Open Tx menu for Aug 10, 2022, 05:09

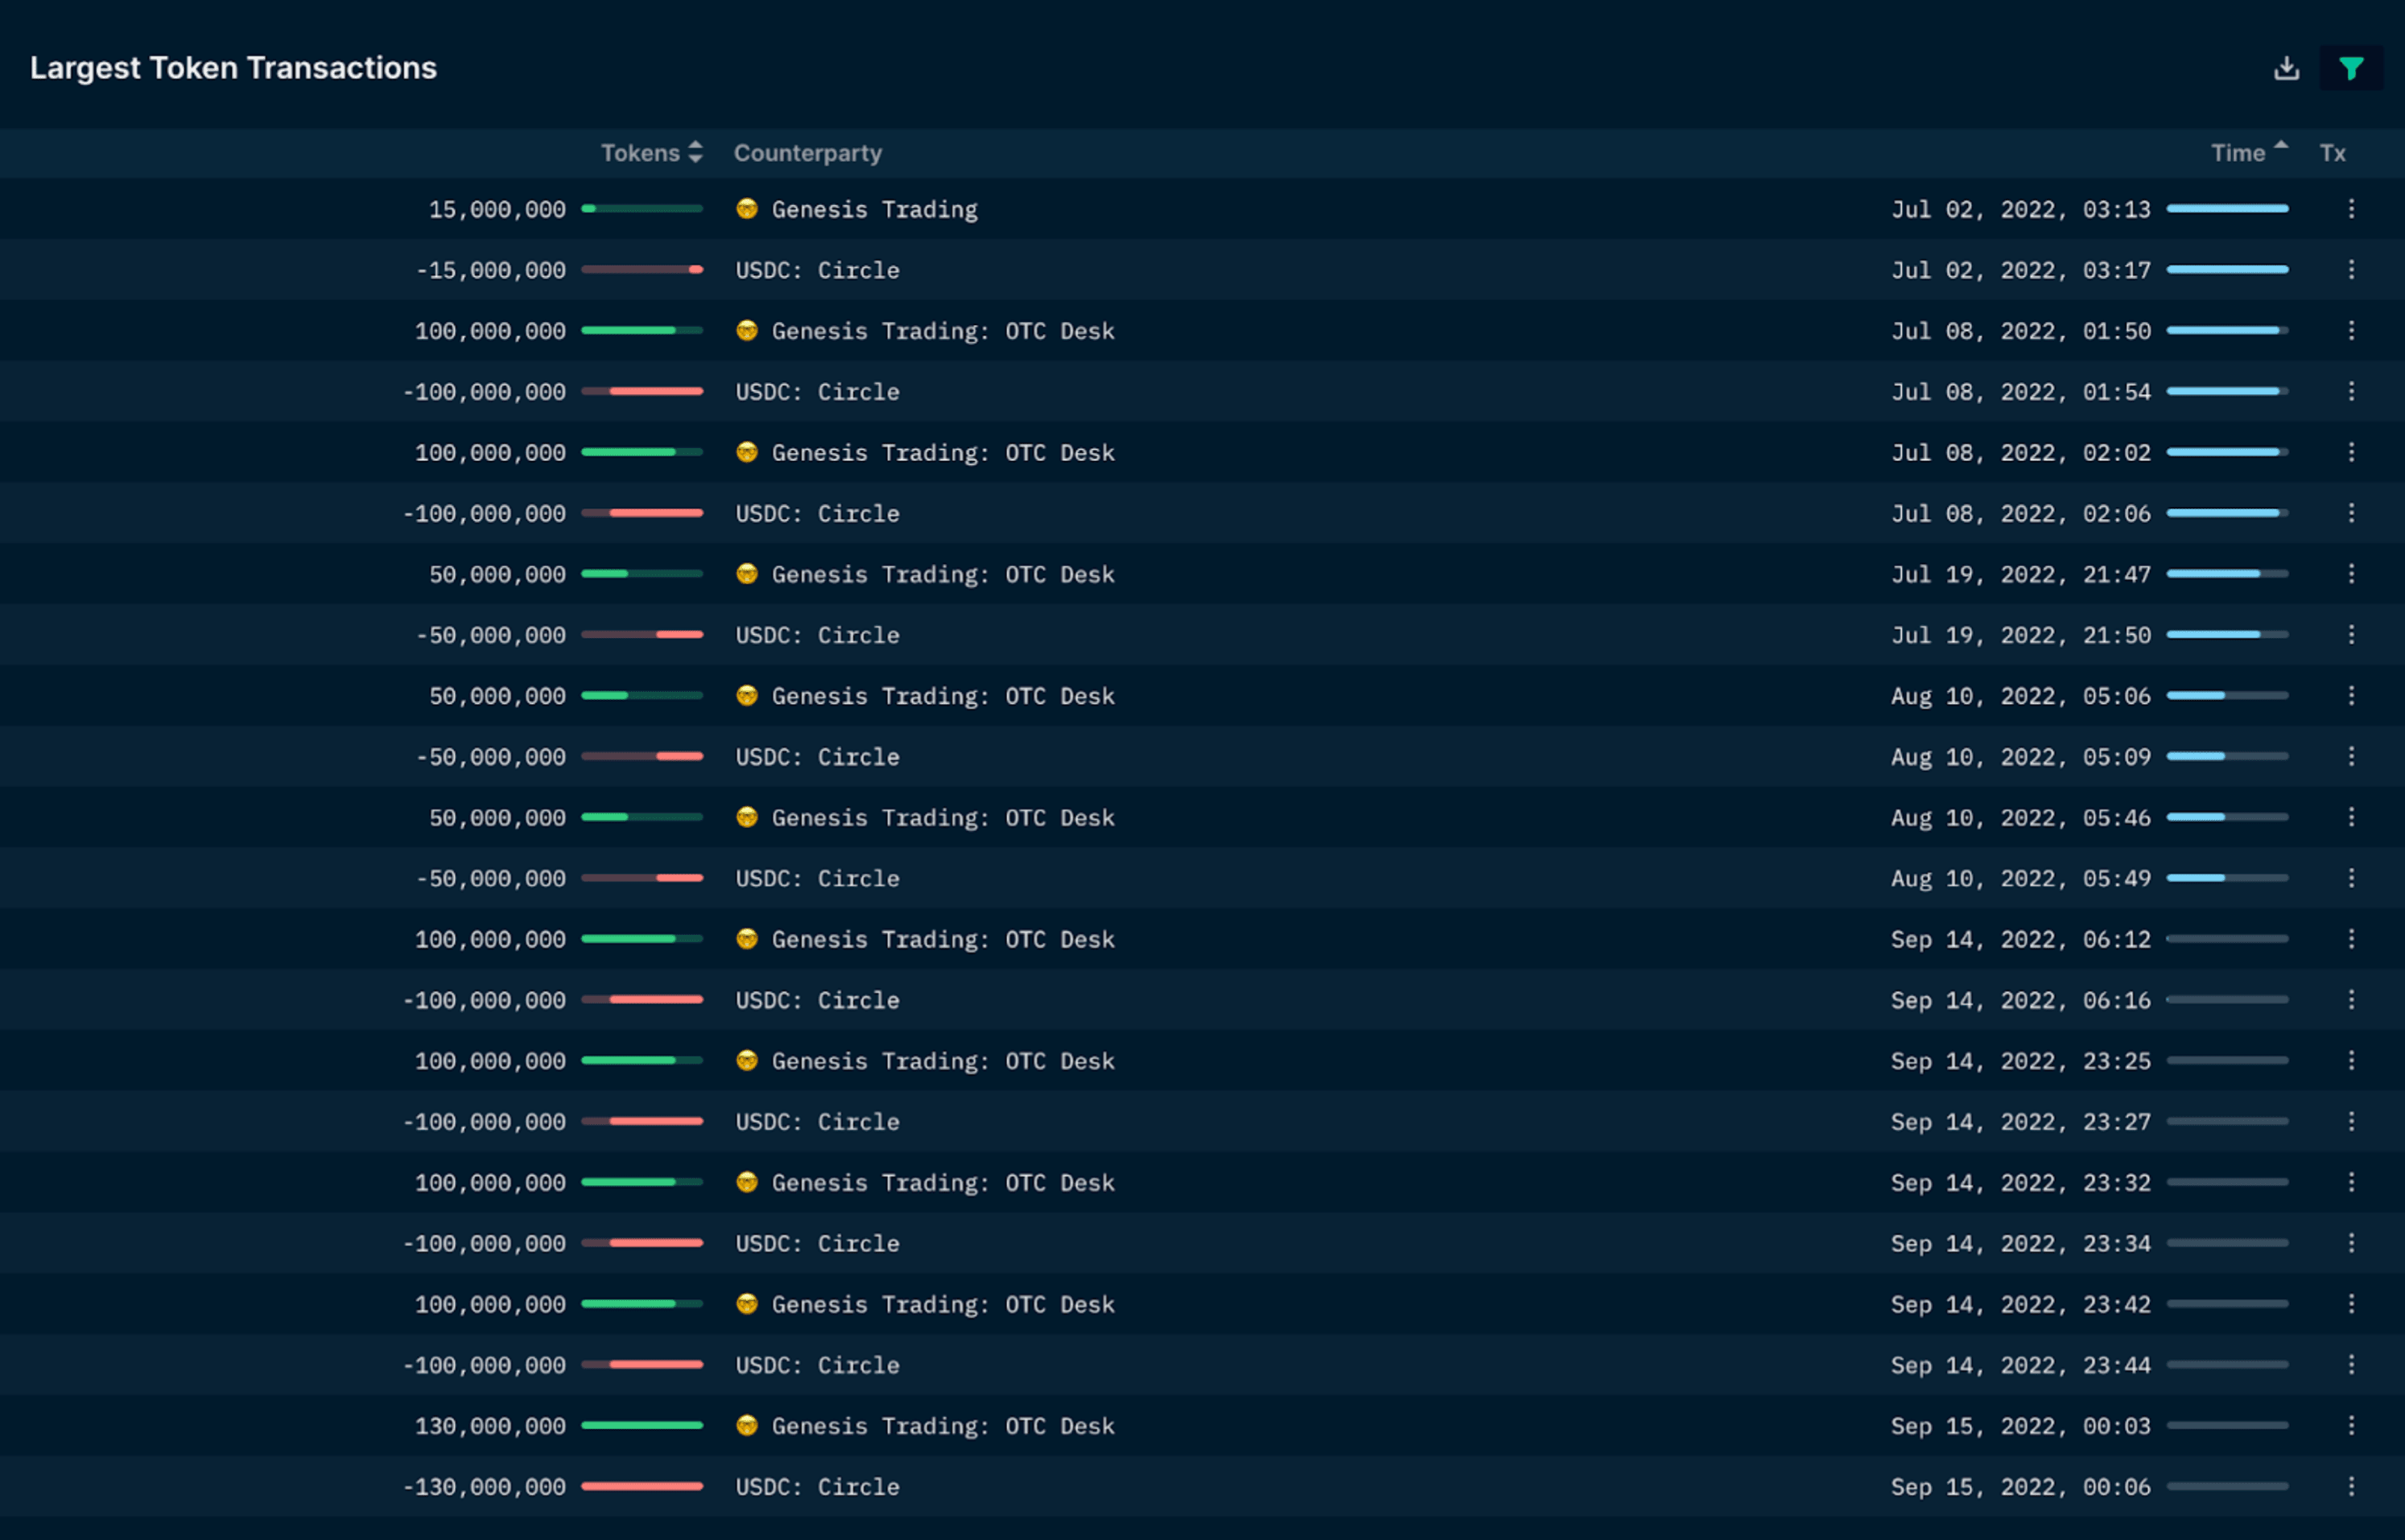tap(2351, 757)
